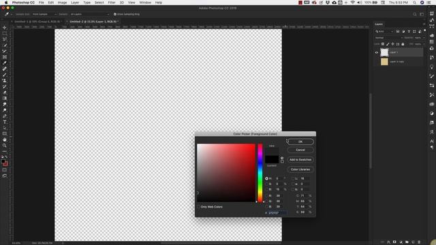Viewport: 436px width, 245px height.
Task: Select the Move tool
Action: 5,27
